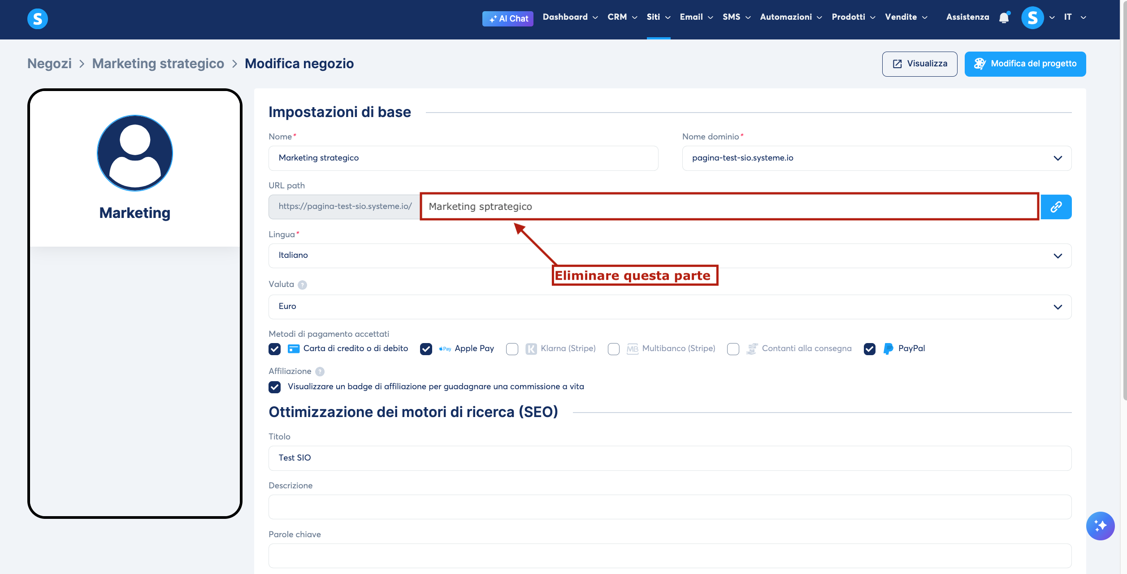This screenshot has width=1127, height=574.
Task: Click the Parole chiave input field
Action: tap(670, 556)
